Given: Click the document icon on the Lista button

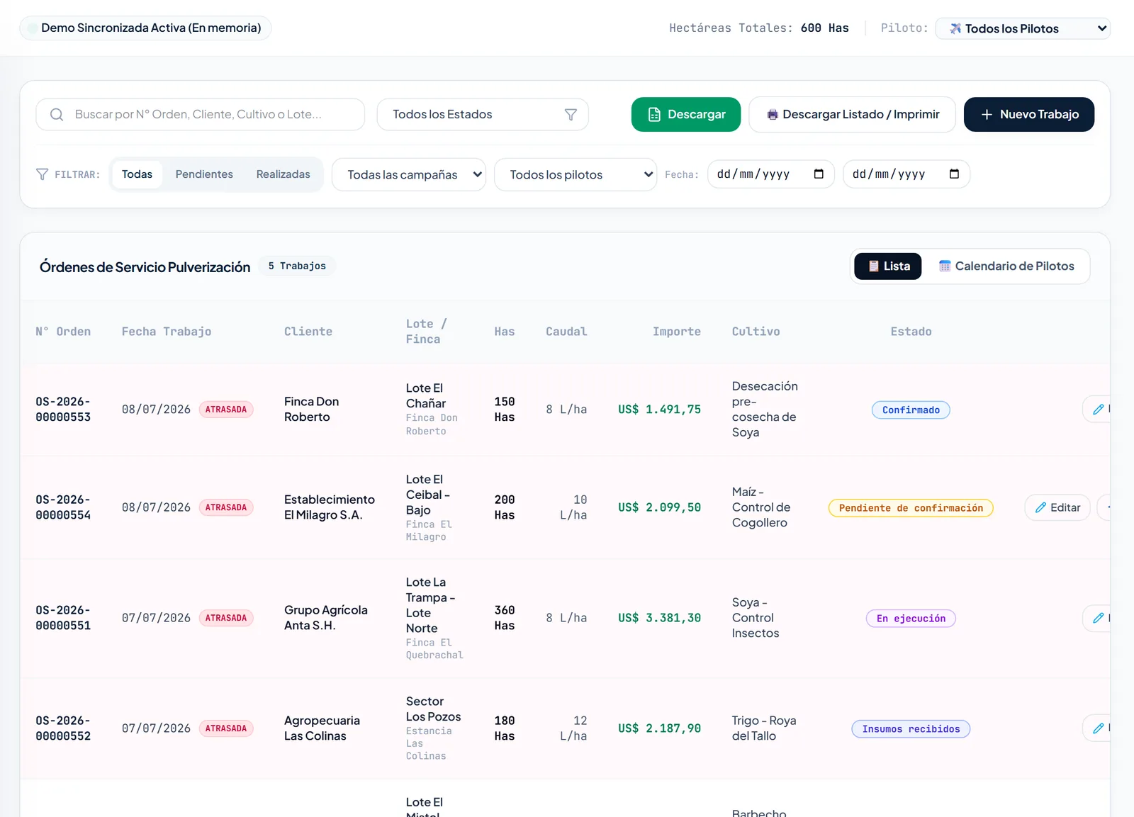Looking at the screenshot, I should [874, 266].
